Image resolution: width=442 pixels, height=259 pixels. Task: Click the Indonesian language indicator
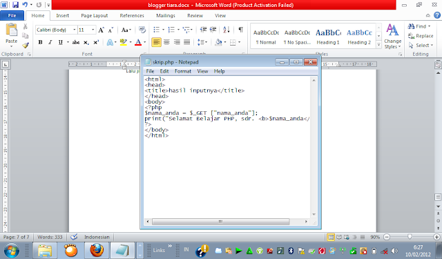click(97, 237)
